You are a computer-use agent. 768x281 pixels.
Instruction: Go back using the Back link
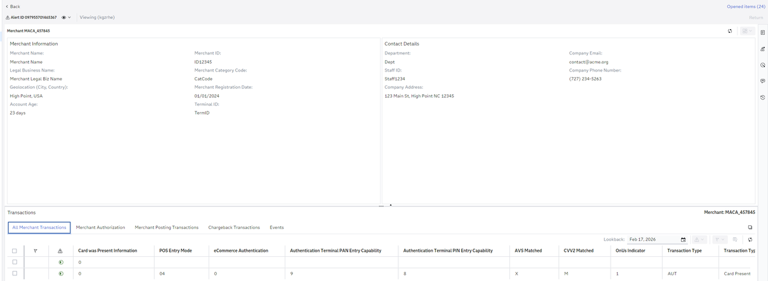pos(13,6)
